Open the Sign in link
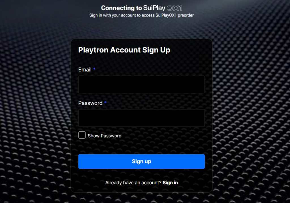 point(170,183)
